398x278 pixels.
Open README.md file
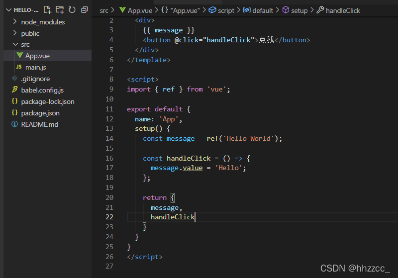point(47,124)
